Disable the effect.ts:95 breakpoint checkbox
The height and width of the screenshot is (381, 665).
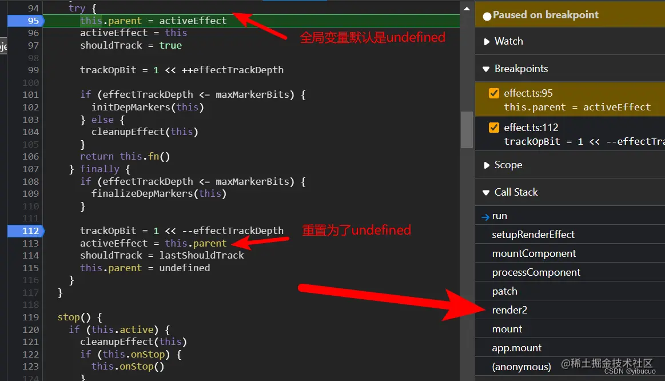pos(493,93)
